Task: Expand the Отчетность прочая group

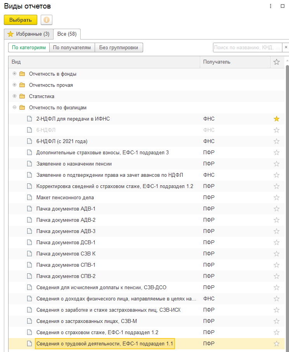Action: (15, 85)
